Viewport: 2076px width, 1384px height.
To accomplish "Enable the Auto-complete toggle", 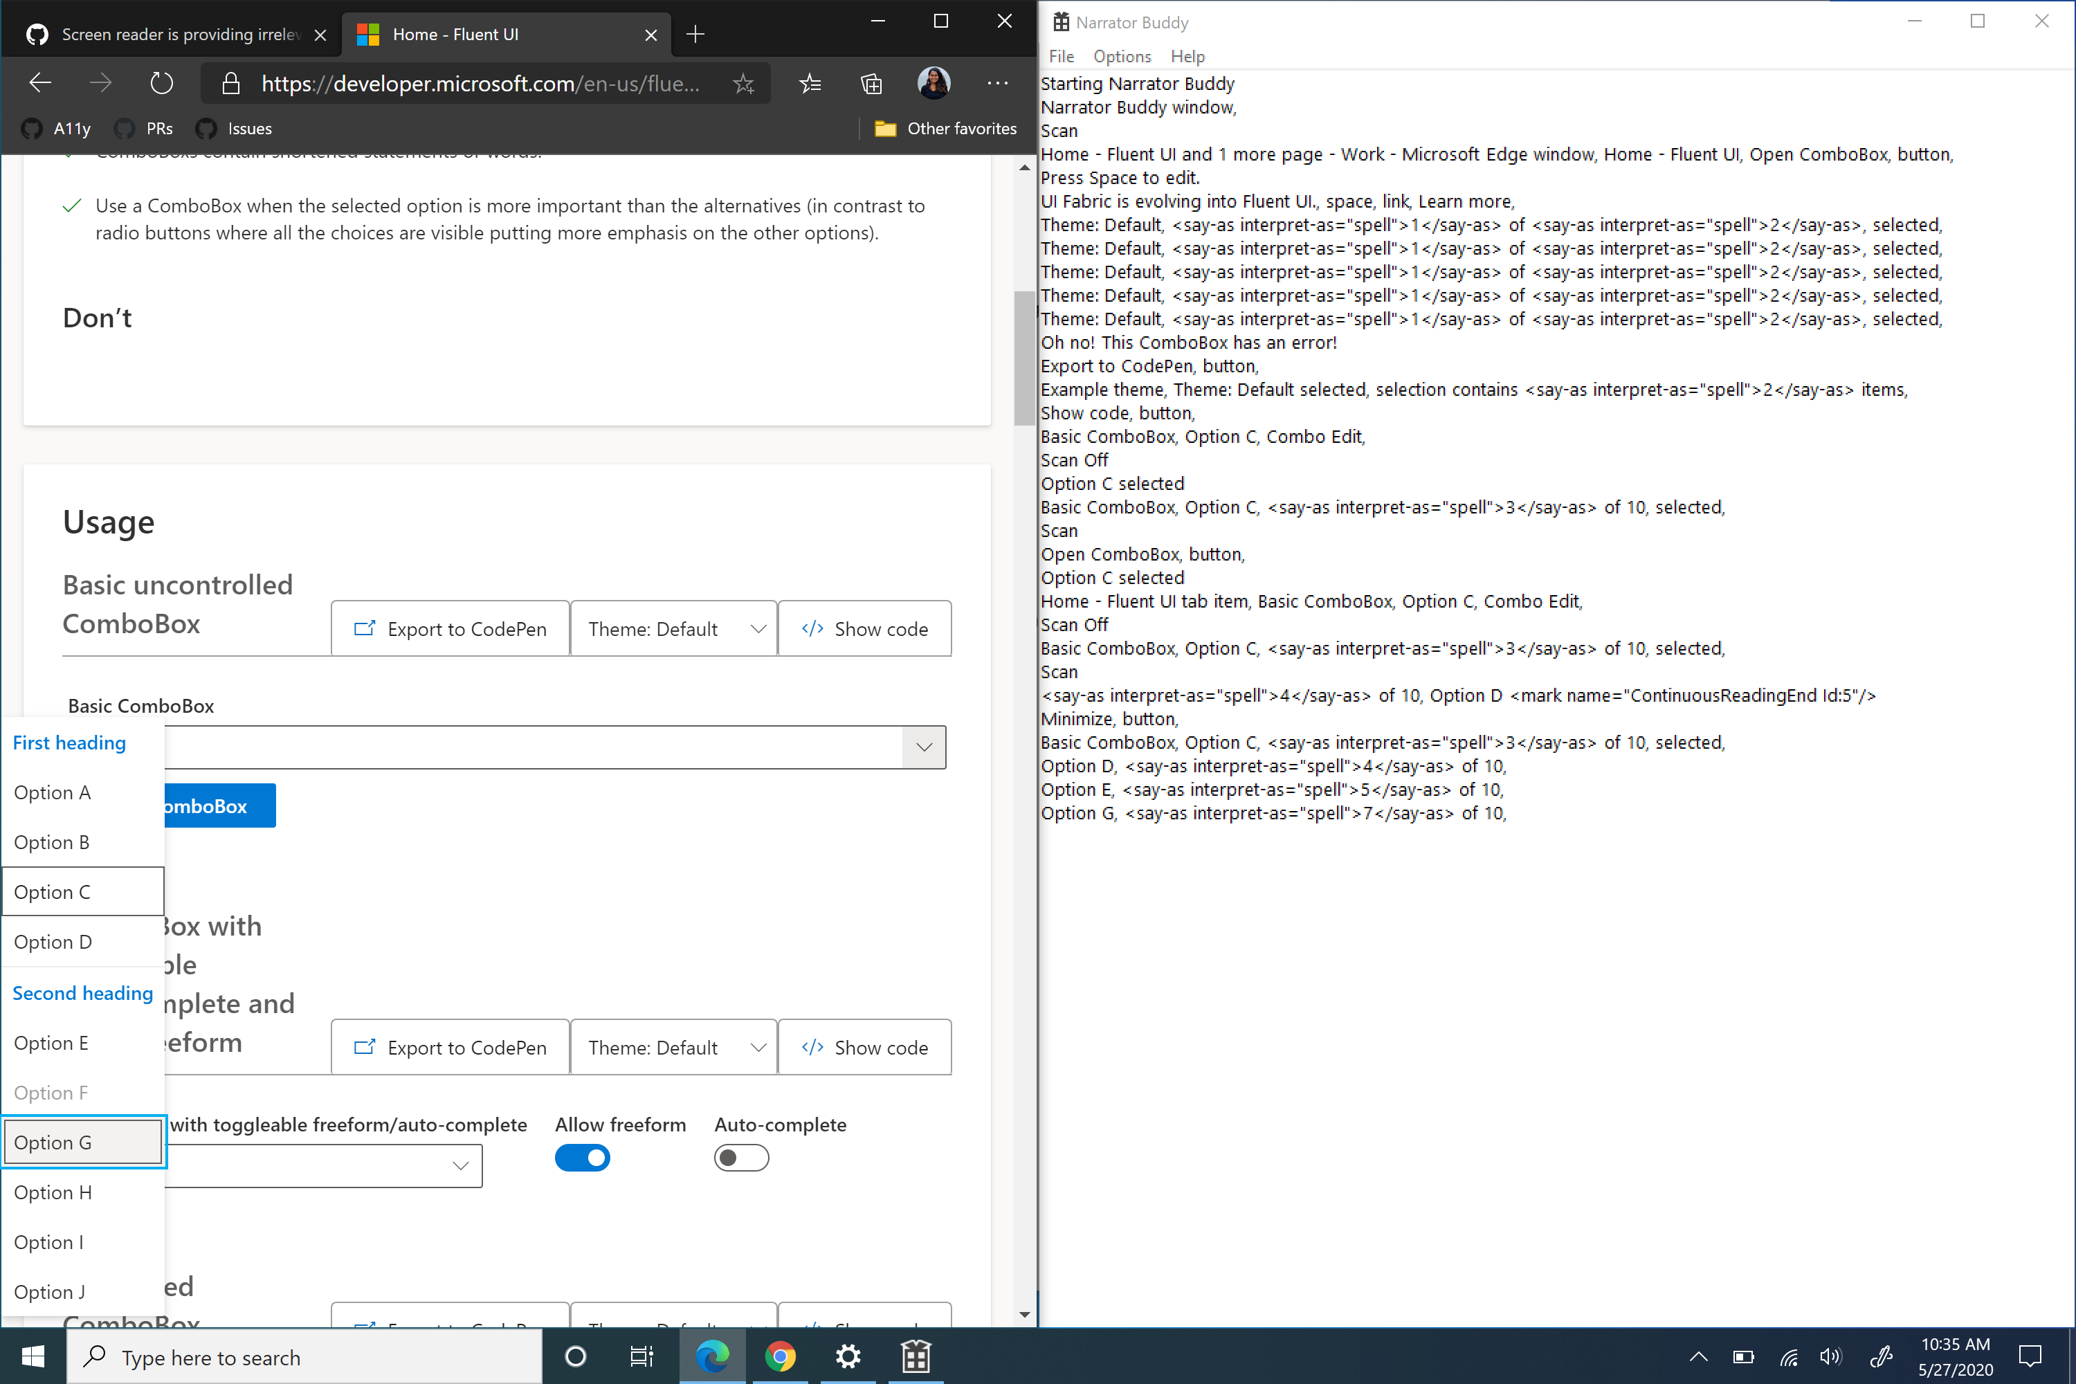I will [740, 1157].
